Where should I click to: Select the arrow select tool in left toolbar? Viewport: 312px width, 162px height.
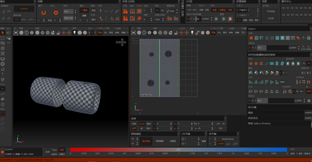(3, 33)
